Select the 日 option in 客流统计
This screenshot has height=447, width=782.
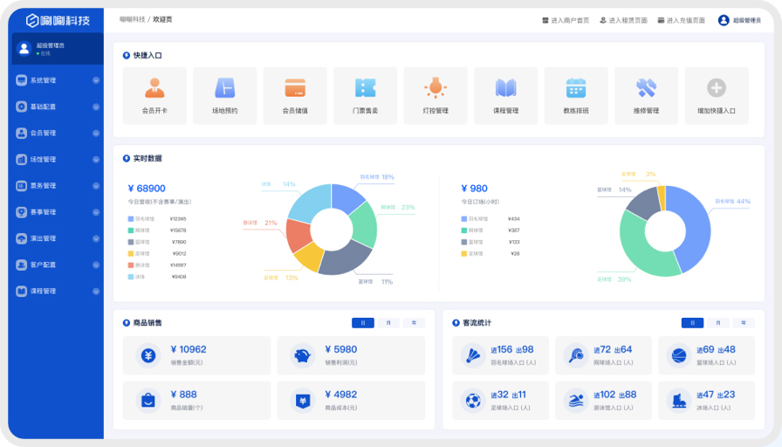(693, 323)
